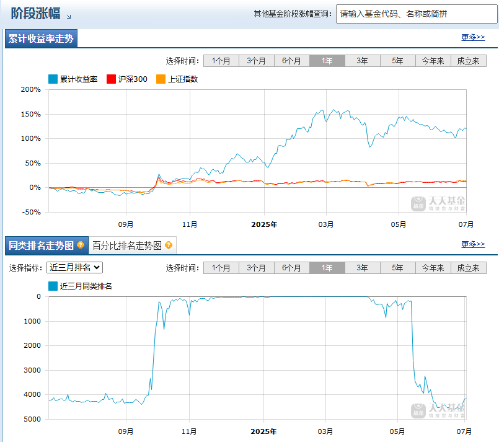Switch to the 百分比排名走势图 tab
The width and height of the screenshot is (499, 442).
click(133, 245)
